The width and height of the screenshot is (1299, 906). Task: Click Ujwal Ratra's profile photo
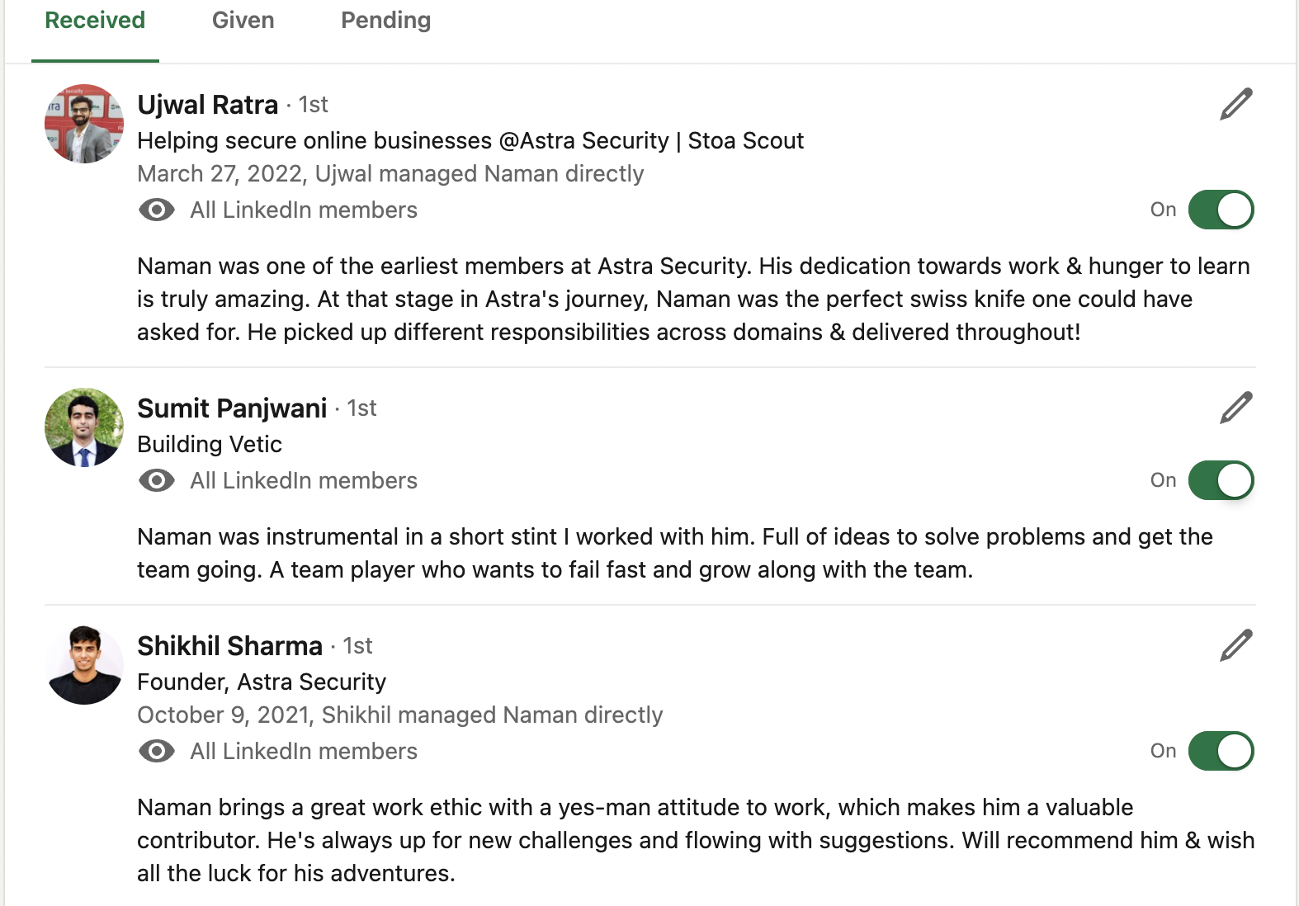(84, 124)
